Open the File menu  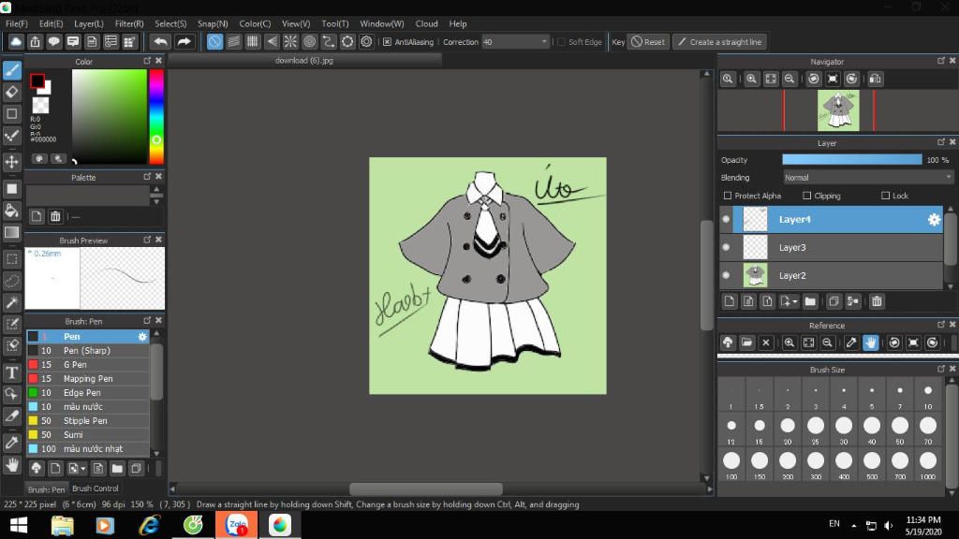click(x=17, y=23)
